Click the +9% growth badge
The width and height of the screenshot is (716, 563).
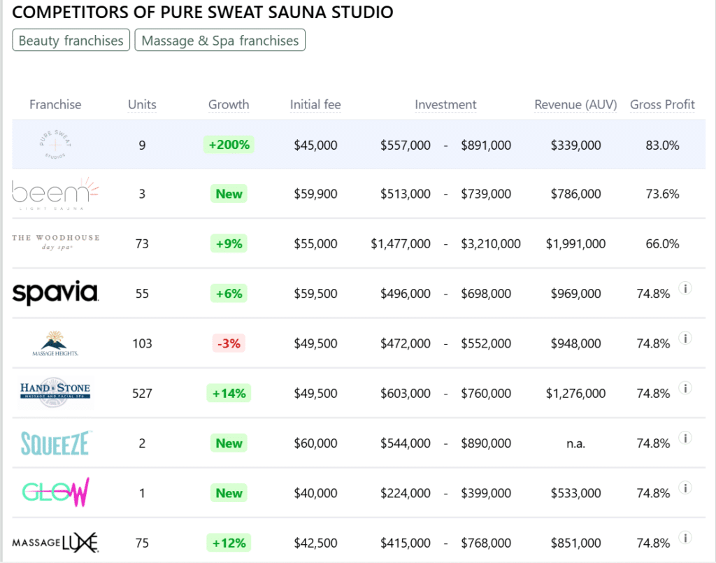(229, 243)
